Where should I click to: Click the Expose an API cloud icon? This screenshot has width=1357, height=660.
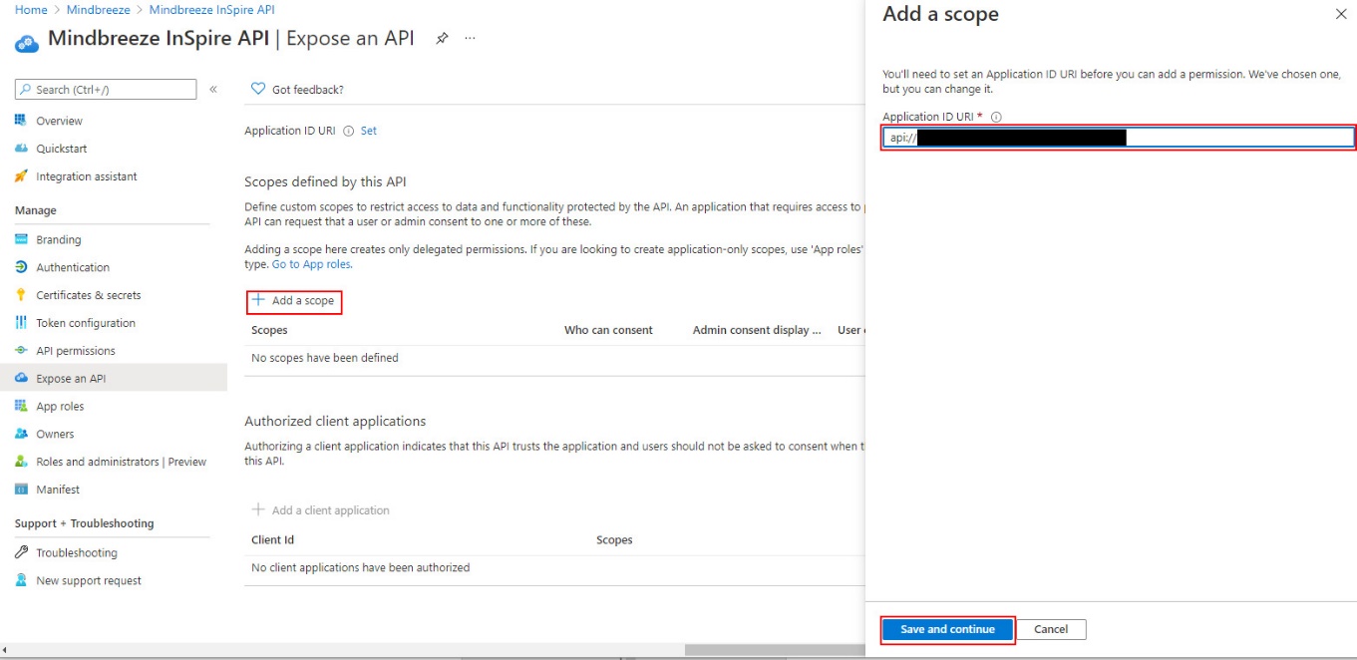pyautogui.click(x=21, y=379)
